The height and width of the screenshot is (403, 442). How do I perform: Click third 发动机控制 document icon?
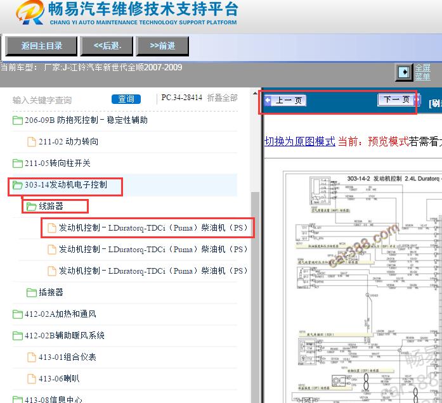pyautogui.click(x=52, y=271)
